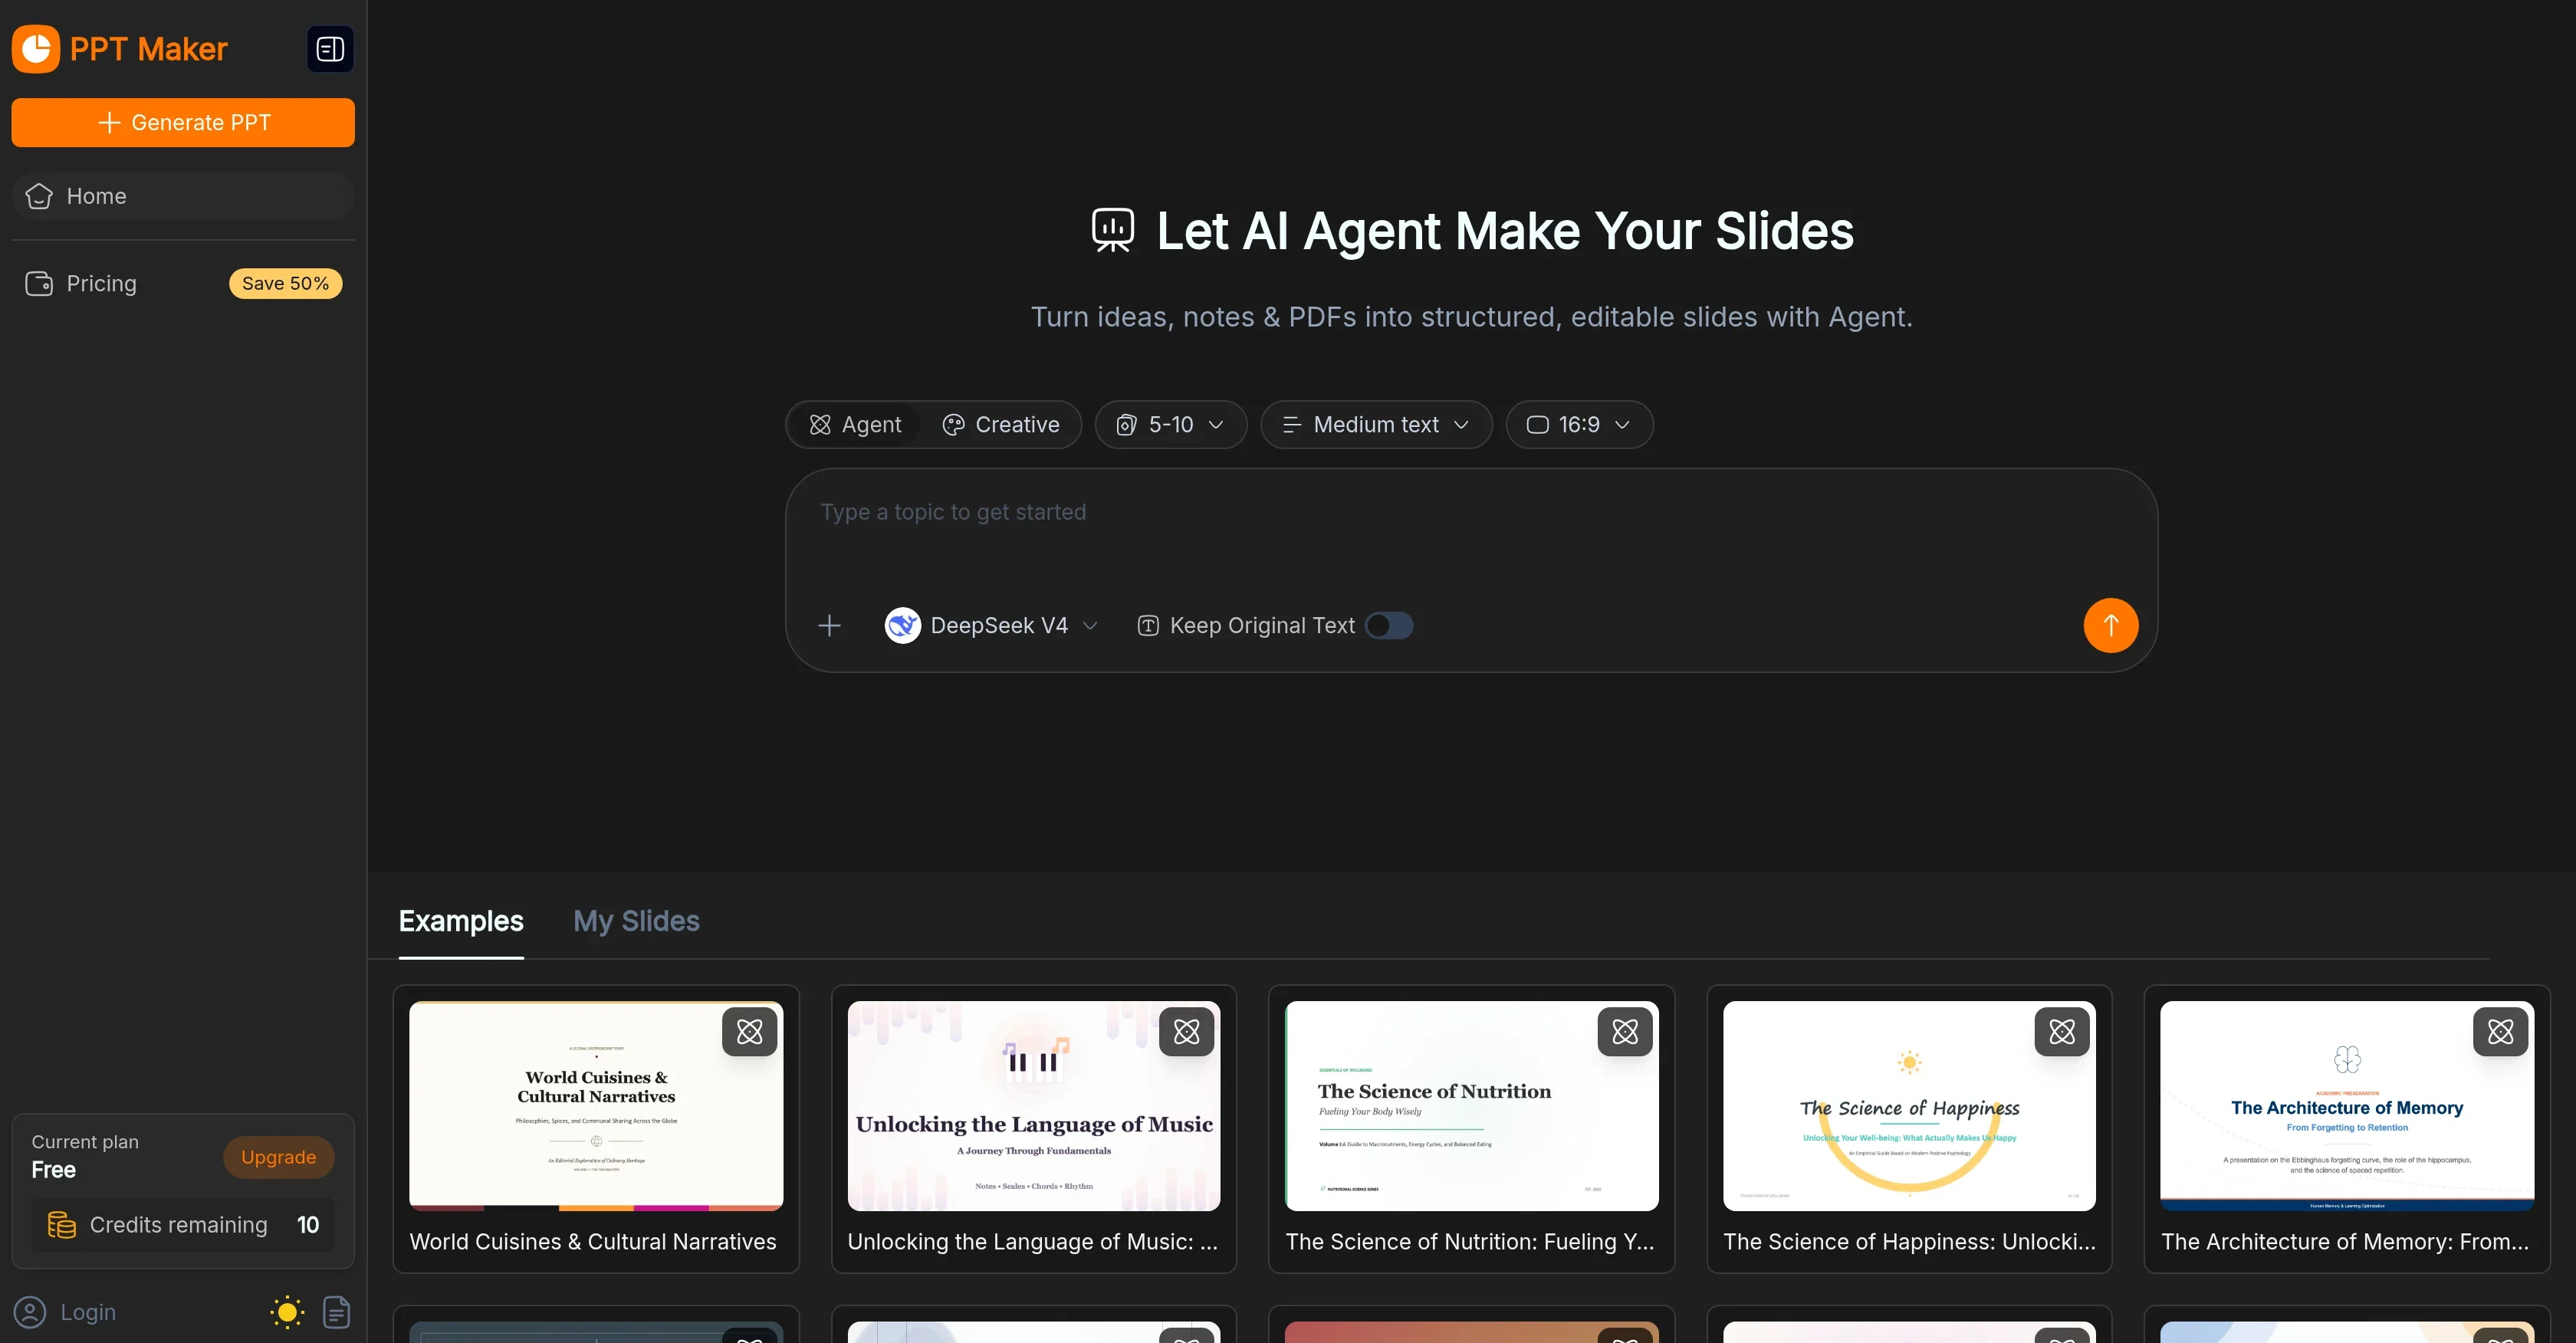This screenshot has height=1343, width=2576.
Task: Submit the topic with the orange arrow button
Action: pos(2110,626)
